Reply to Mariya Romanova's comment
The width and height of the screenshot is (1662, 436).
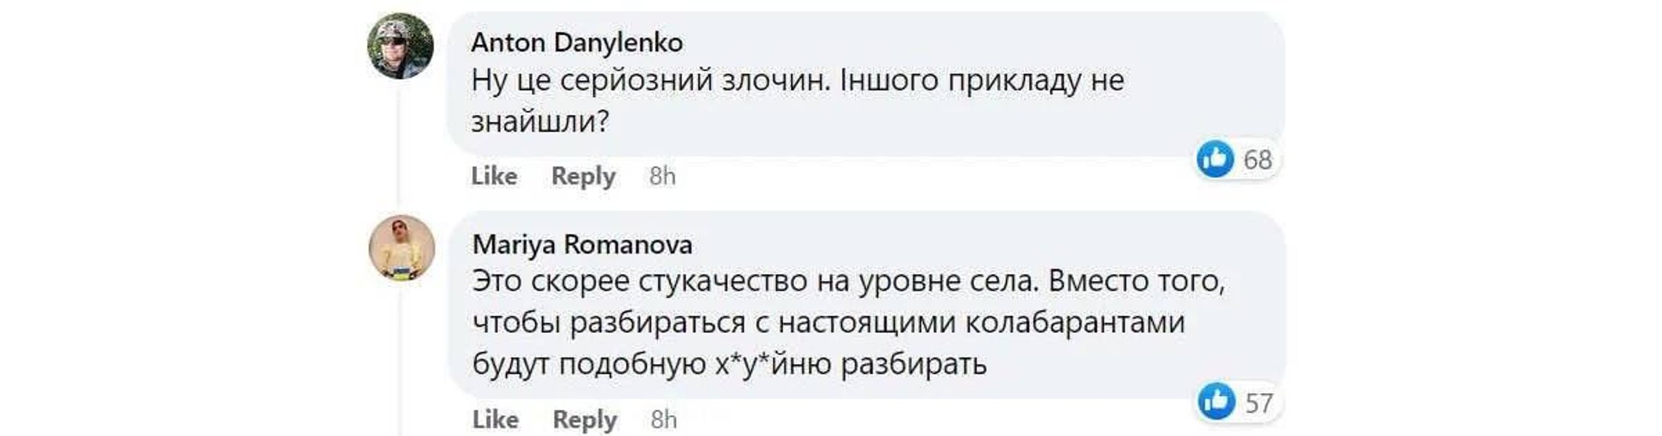click(x=585, y=419)
